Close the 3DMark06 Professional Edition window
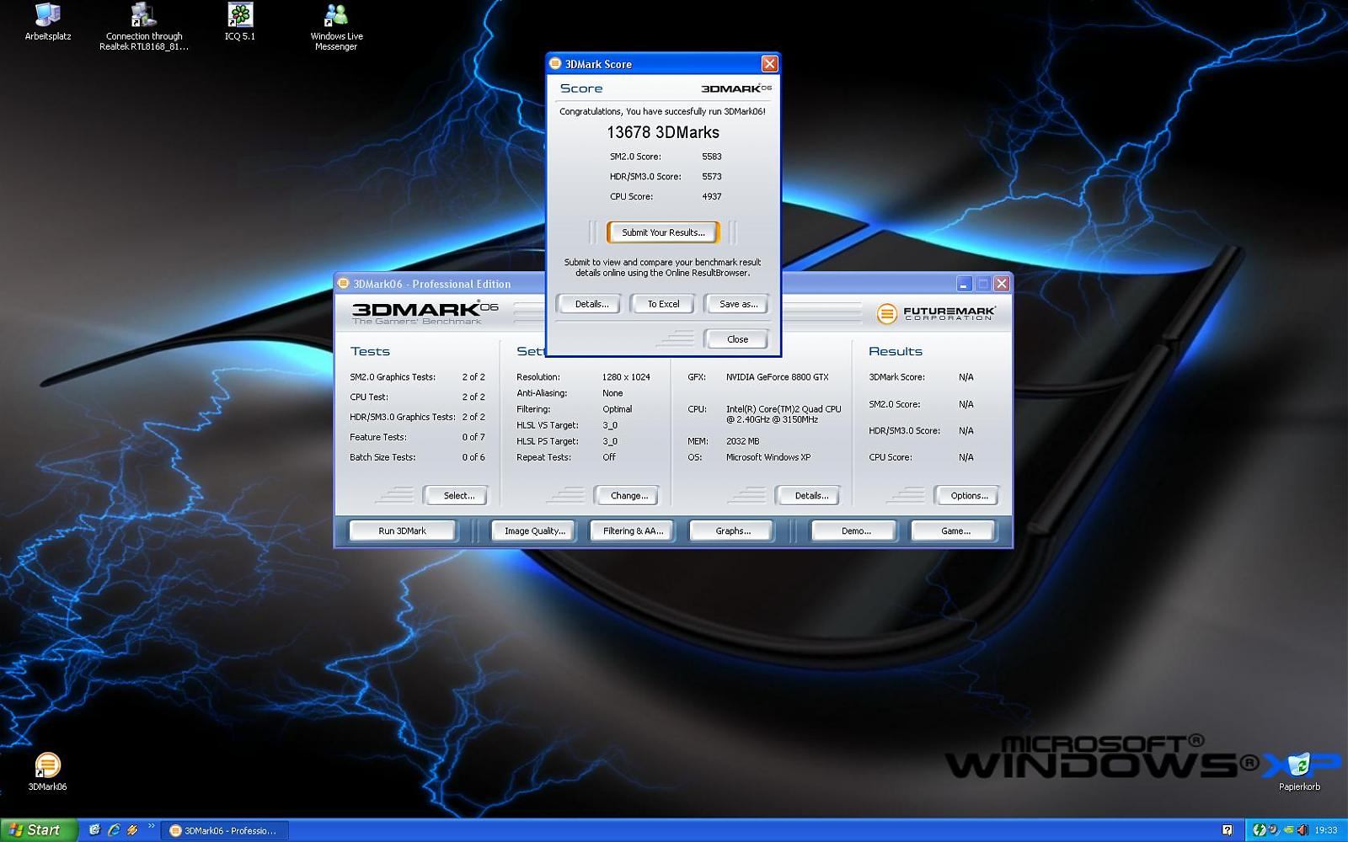This screenshot has width=1348, height=842. pyautogui.click(x=1002, y=284)
